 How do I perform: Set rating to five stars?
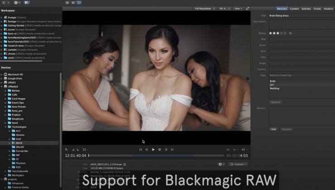[x=285, y=33]
